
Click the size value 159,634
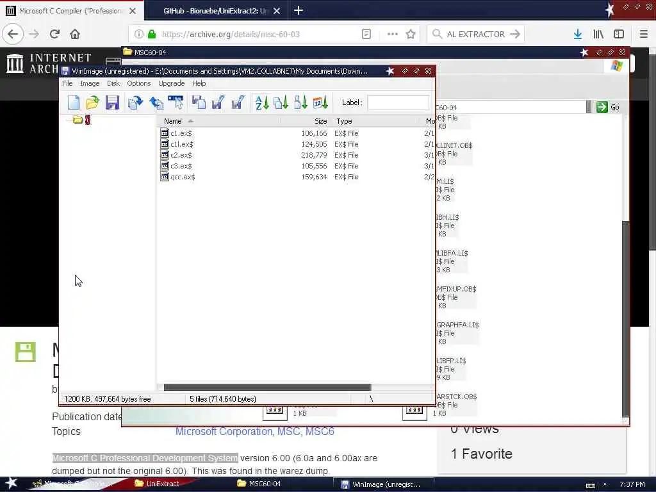[314, 177]
